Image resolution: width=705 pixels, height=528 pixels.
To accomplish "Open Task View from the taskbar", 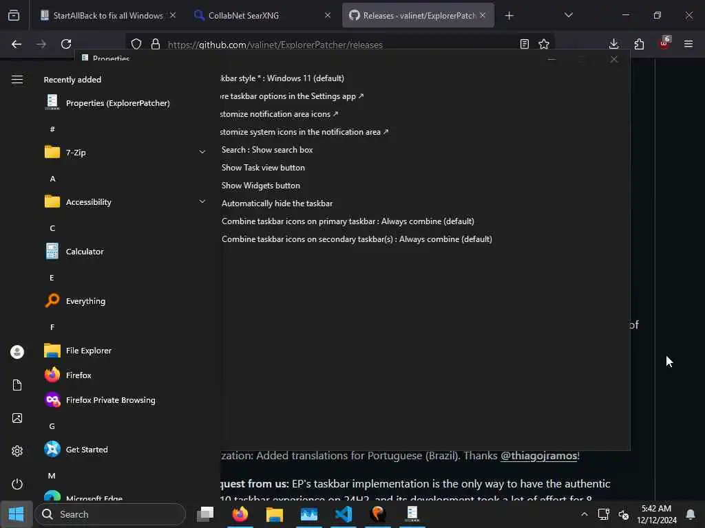I will (x=205, y=514).
